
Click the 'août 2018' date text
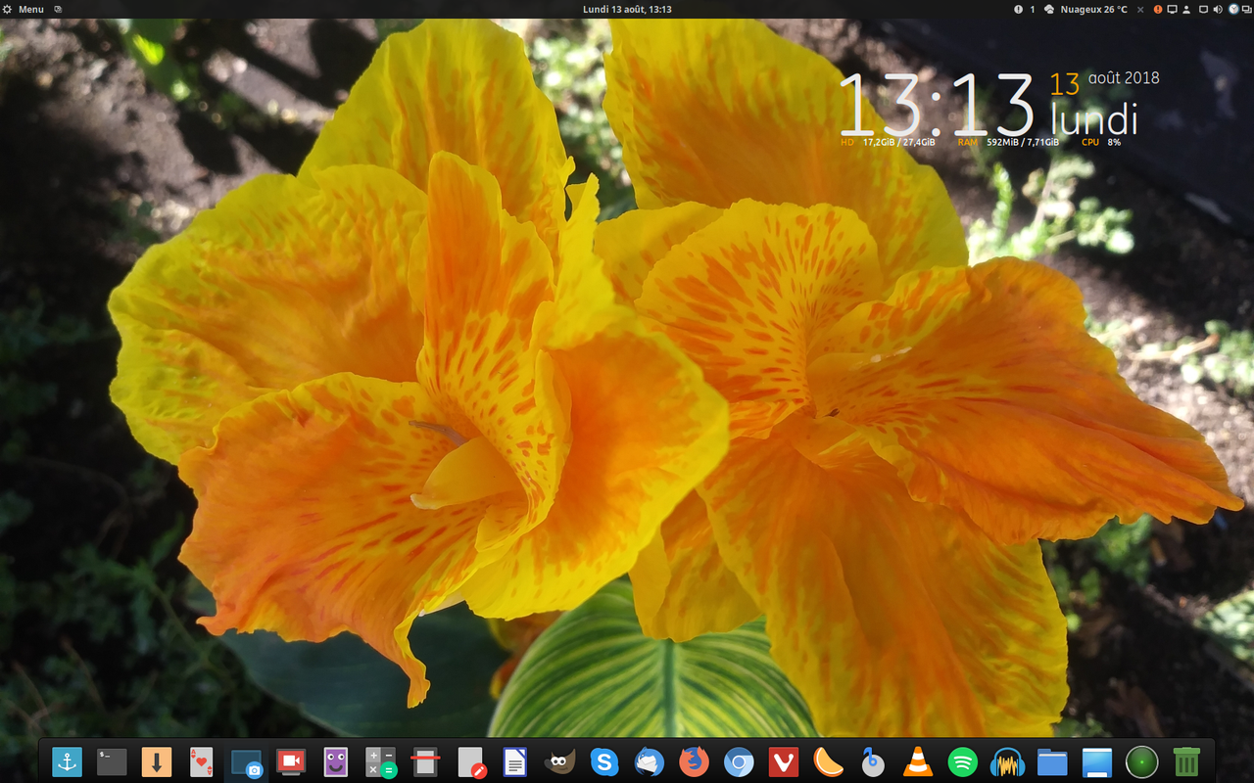tap(1124, 78)
